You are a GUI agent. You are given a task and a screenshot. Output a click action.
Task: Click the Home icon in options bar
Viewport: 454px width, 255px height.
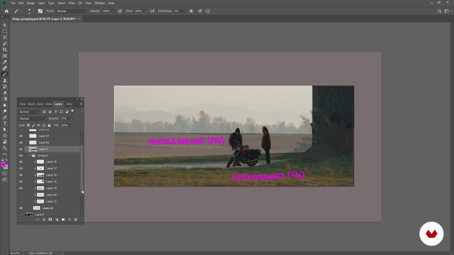click(x=6, y=11)
